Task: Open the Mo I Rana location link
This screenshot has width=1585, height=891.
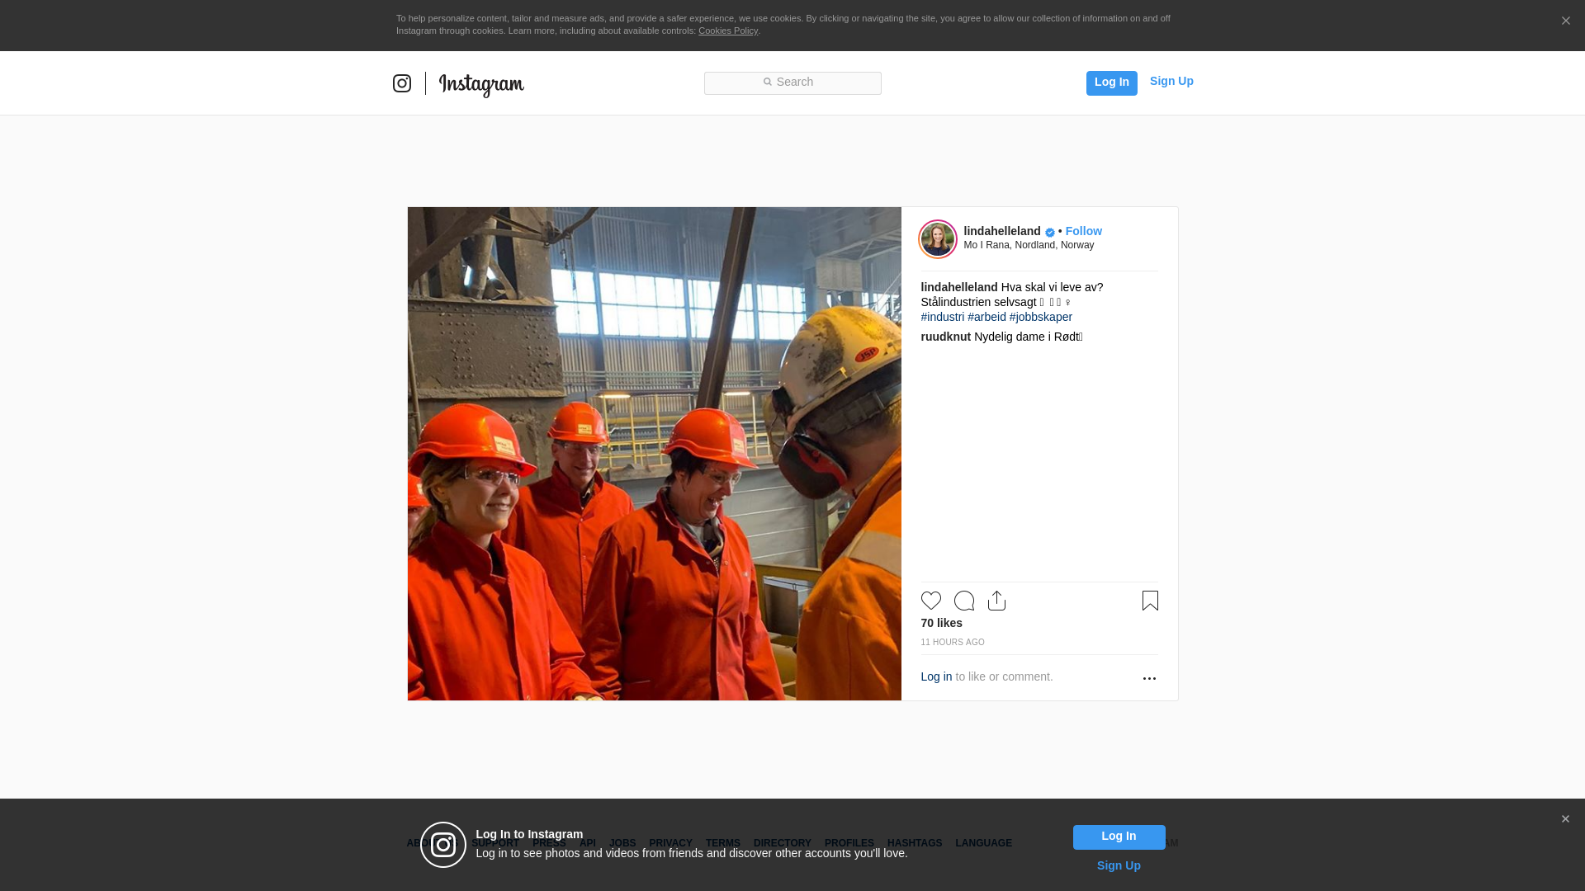Action: click(1029, 245)
